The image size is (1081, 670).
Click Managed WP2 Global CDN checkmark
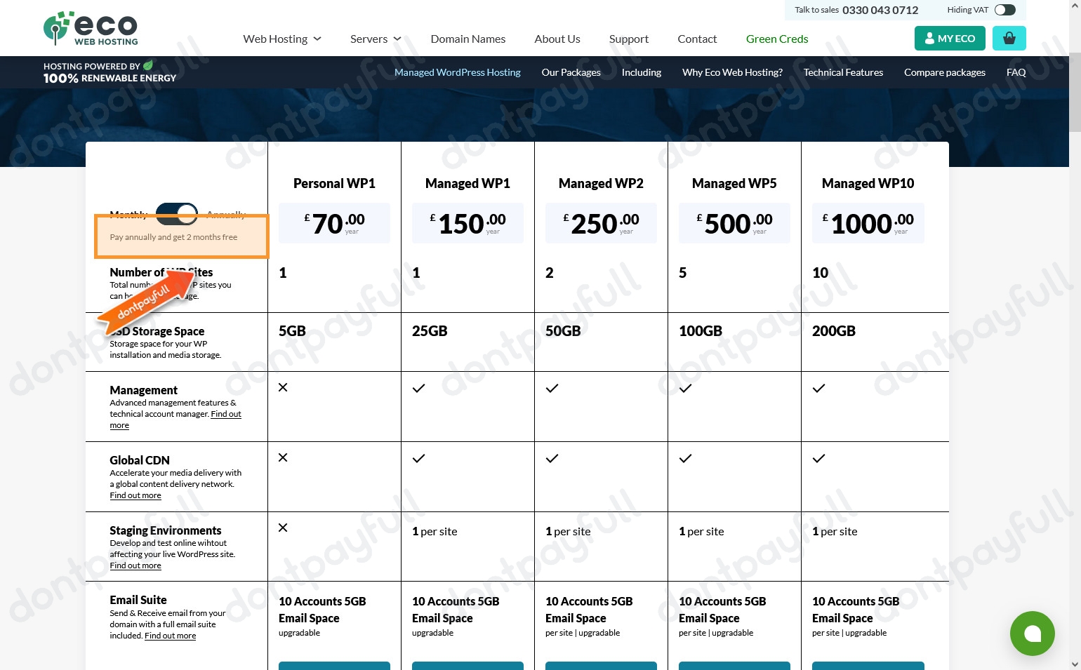pyautogui.click(x=552, y=458)
